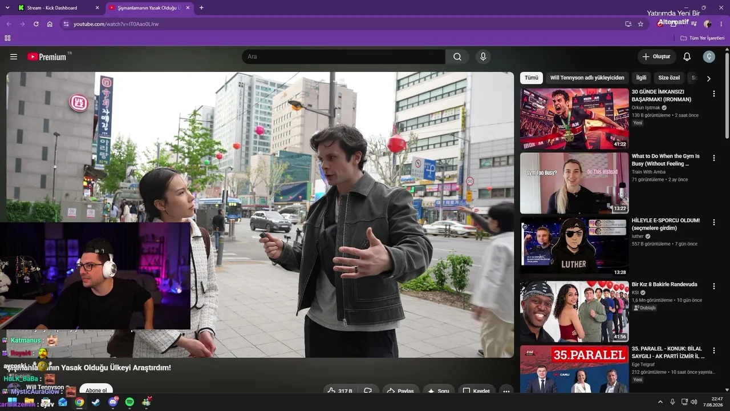
Task: Close the Kick Dashboard tab
Action: [x=97, y=8]
